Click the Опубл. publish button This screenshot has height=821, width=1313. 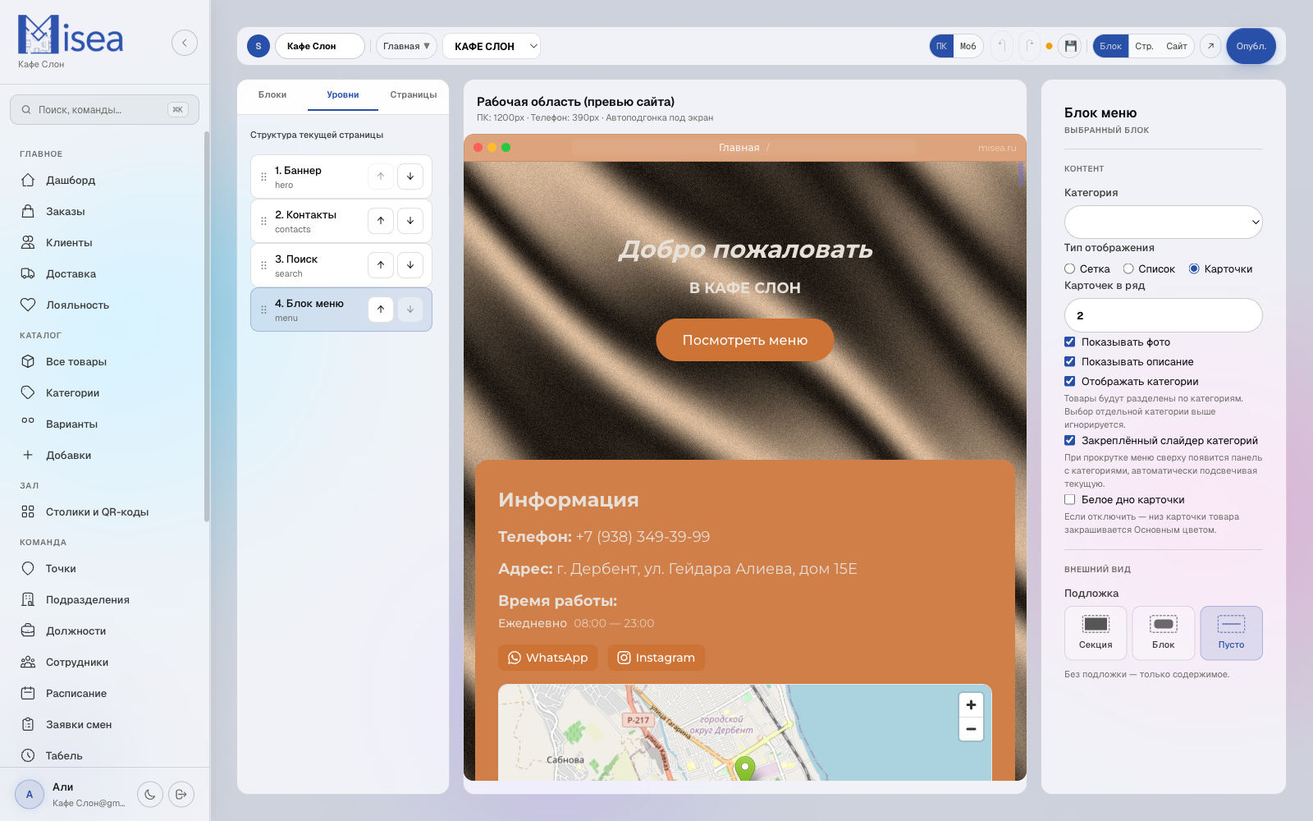(x=1251, y=46)
